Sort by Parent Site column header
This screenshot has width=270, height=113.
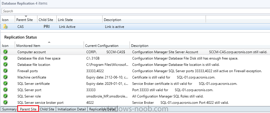coord(26,20)
